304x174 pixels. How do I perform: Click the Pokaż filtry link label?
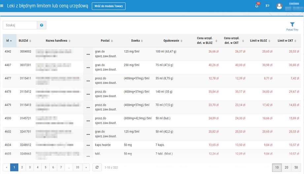tap(292, 30)
